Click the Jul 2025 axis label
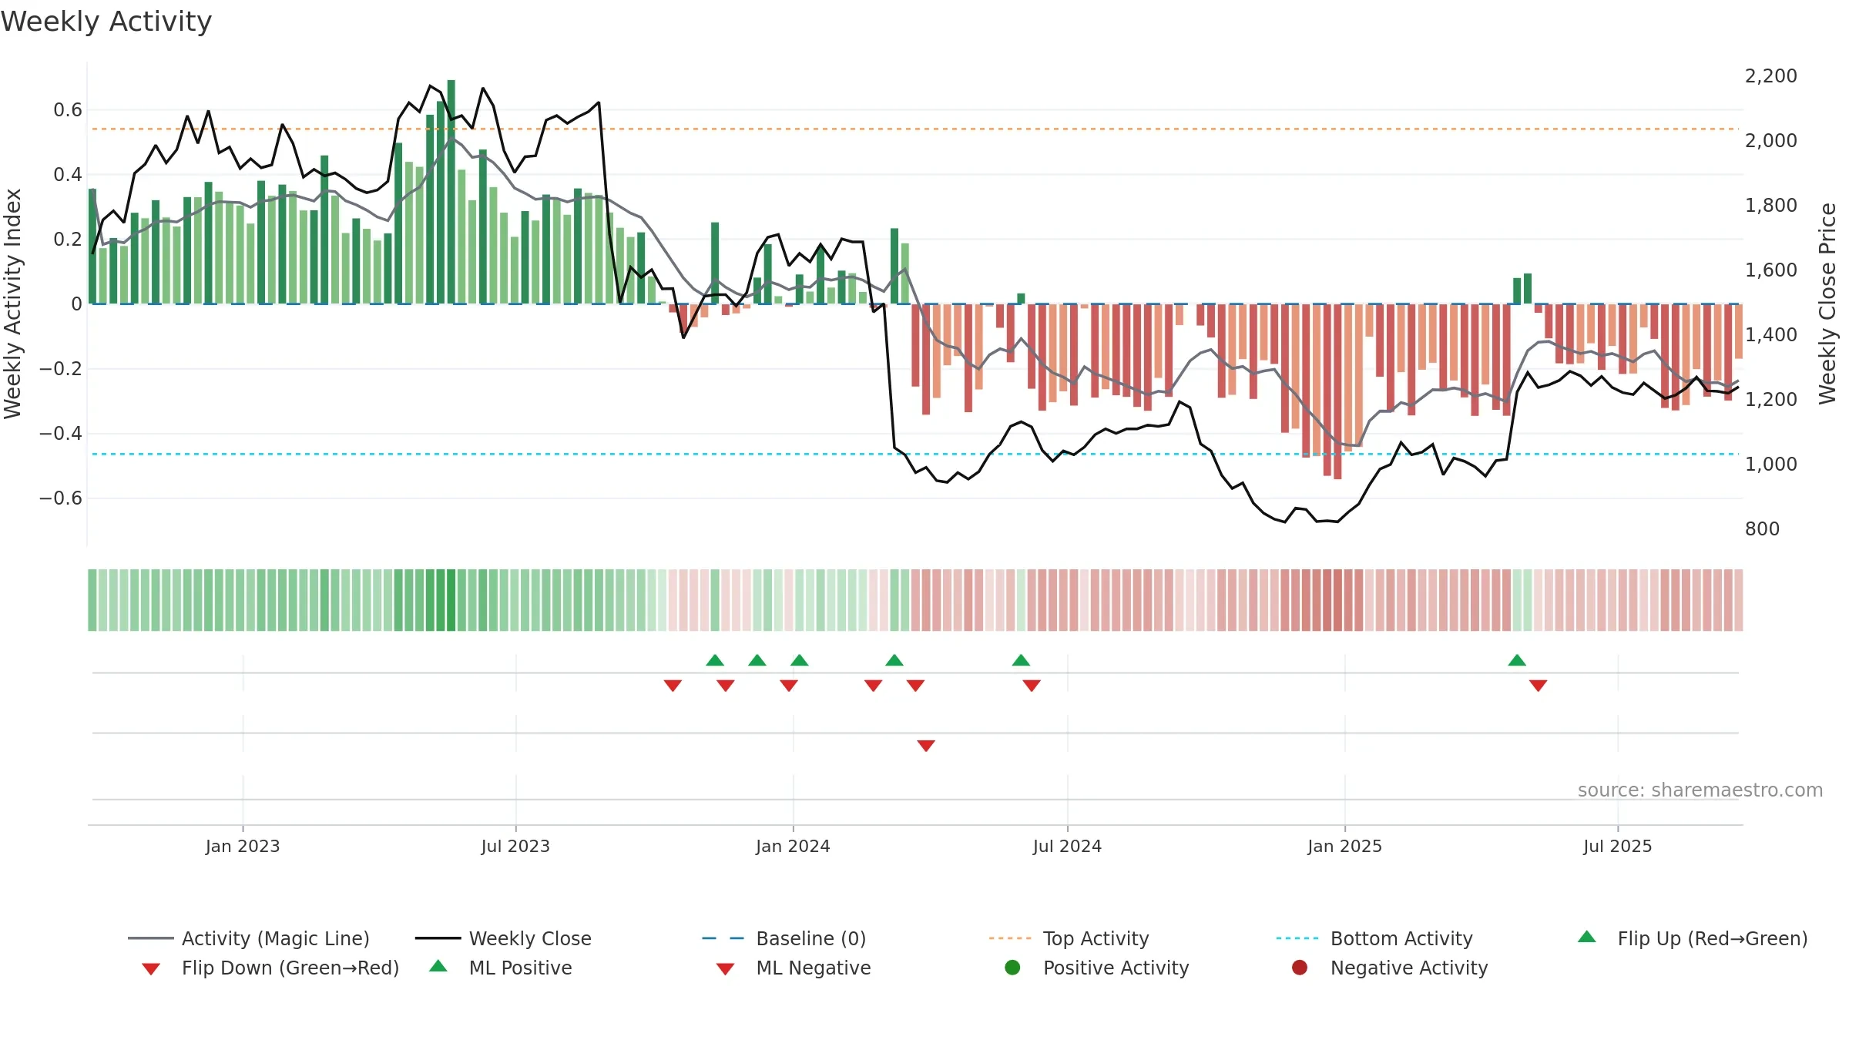1849x1040 pixels. [x=1618, y=846]
